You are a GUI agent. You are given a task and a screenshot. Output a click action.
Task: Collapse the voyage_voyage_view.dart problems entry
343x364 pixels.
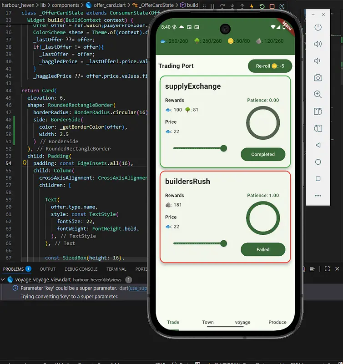point(3,280)
